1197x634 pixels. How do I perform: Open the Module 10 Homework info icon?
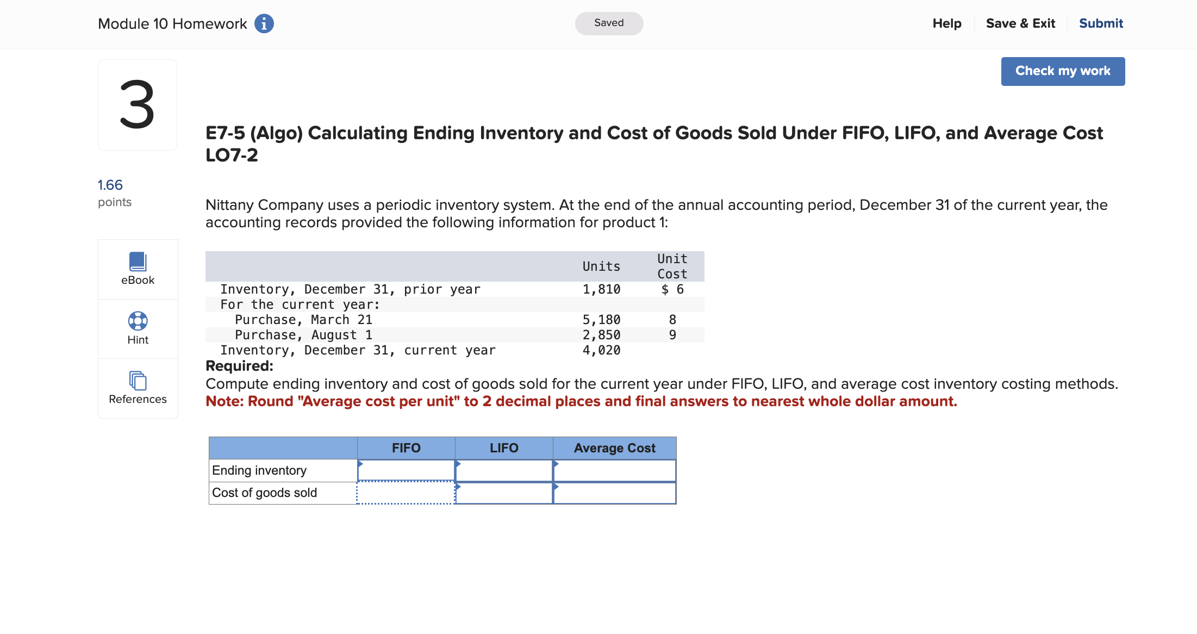pos(264,23)
